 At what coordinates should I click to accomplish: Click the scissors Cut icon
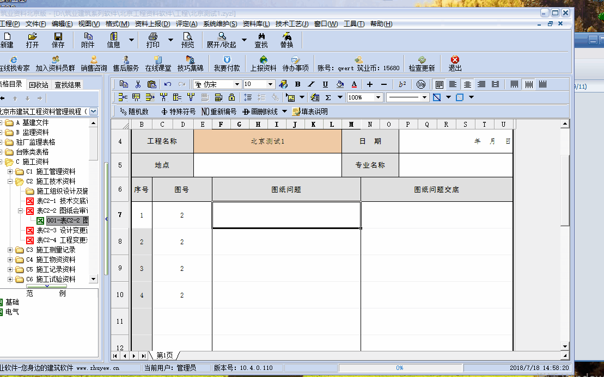[138, 84]
